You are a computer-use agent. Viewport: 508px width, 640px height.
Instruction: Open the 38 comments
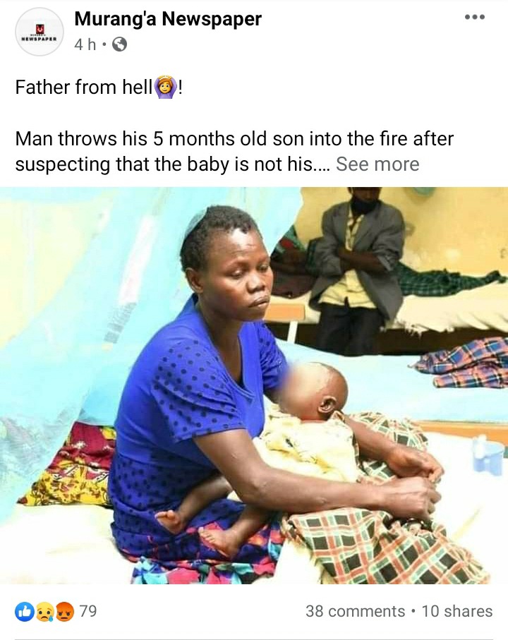355,611
